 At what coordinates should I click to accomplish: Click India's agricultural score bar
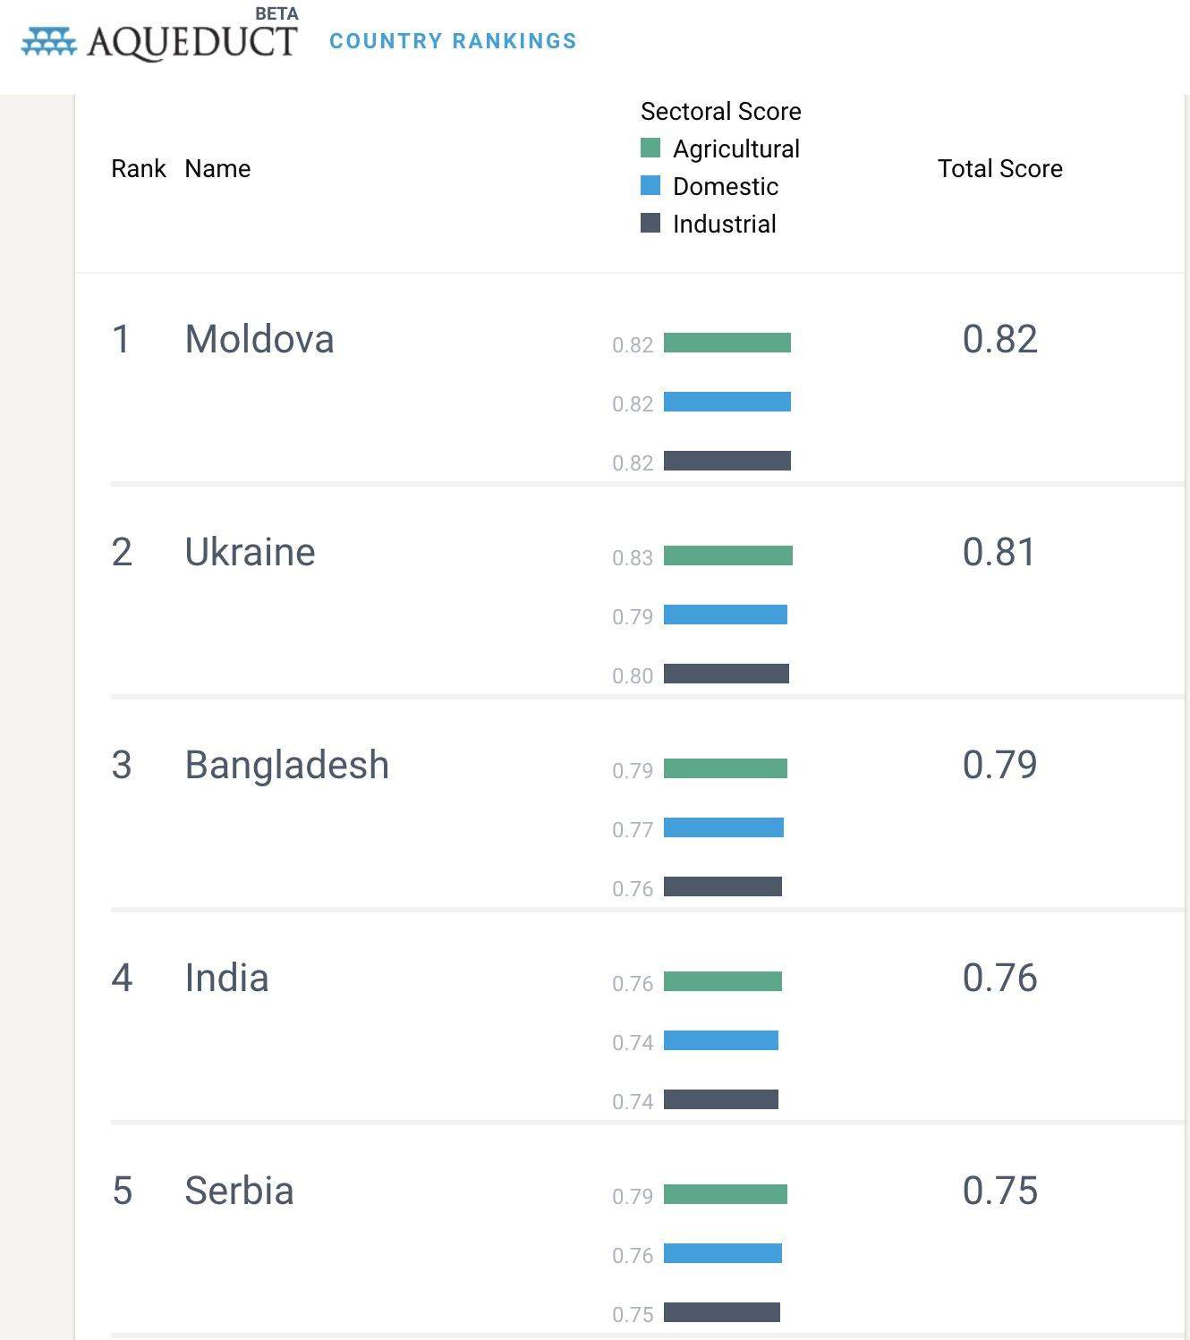(x=722, y=981)
